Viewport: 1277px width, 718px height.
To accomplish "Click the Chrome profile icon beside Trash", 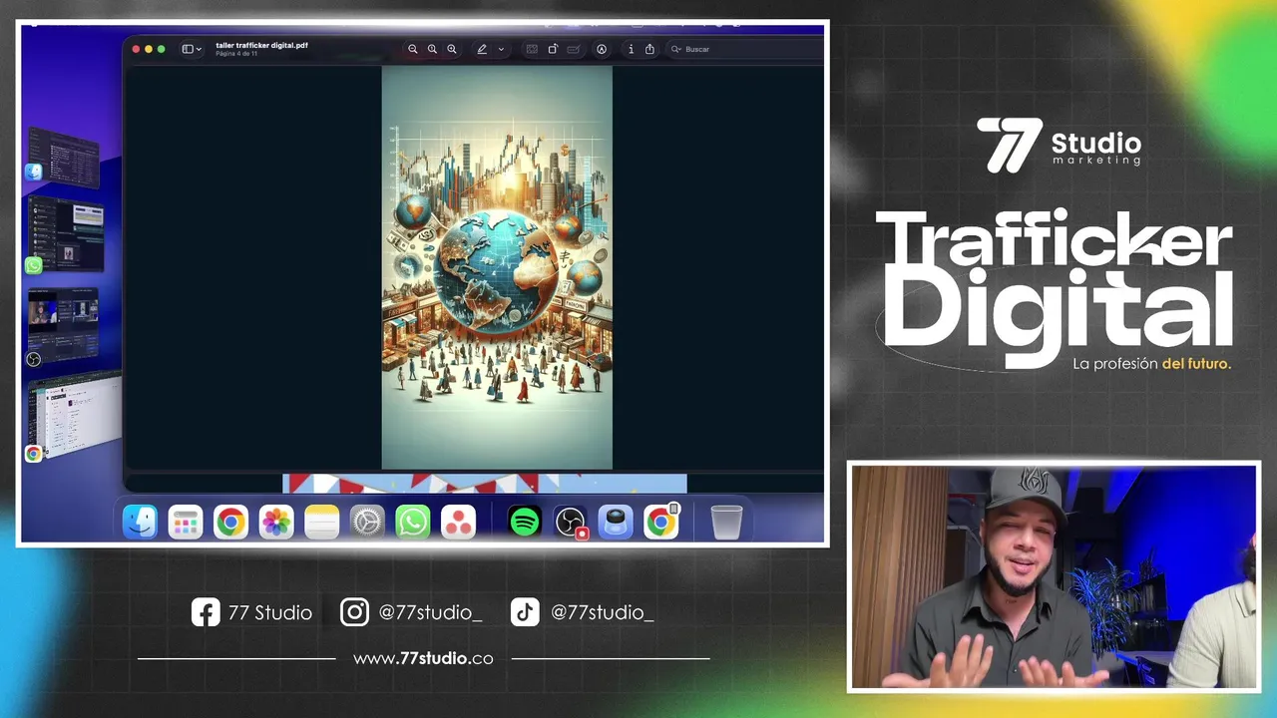I will pyautogui.click(x=661, y=522).
